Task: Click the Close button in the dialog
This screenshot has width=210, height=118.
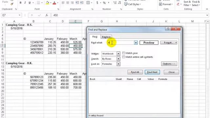Action: [171, 72]
